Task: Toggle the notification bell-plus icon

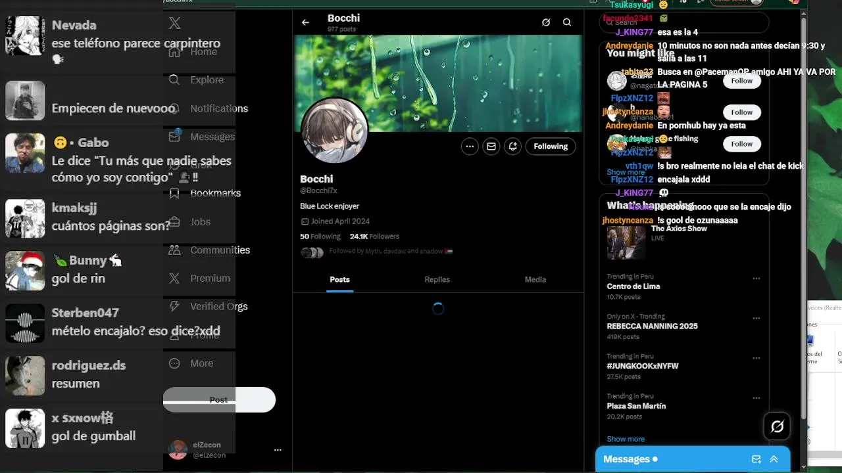Action: pyautogui.click(x=513, y=146)
